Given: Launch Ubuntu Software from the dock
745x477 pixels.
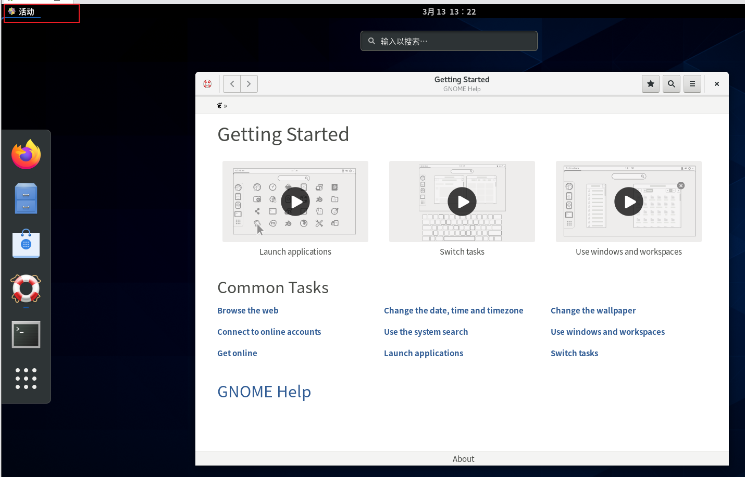Looking at the screenshot, I should click(26, 244).
